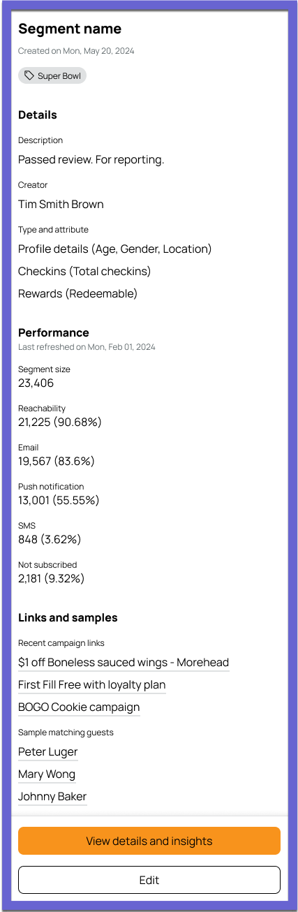Click the Links and samples heading
The image size is (298, 912).
pyautogui.click(x=68, y=617)
